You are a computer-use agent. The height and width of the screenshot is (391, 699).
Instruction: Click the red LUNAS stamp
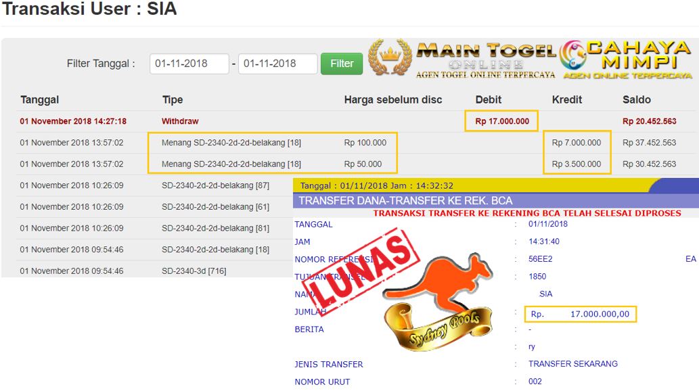[x=361, y=270]
